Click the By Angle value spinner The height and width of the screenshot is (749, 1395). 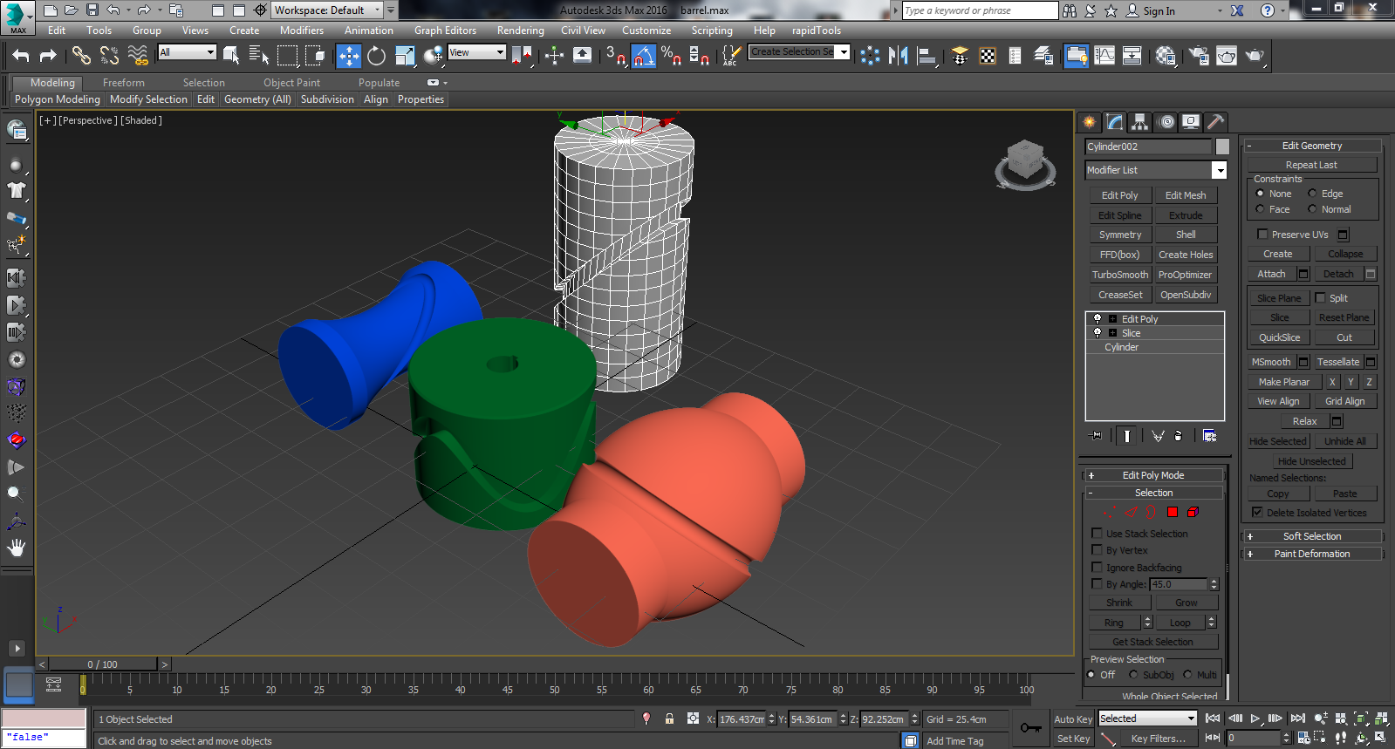coord(1214,584)
